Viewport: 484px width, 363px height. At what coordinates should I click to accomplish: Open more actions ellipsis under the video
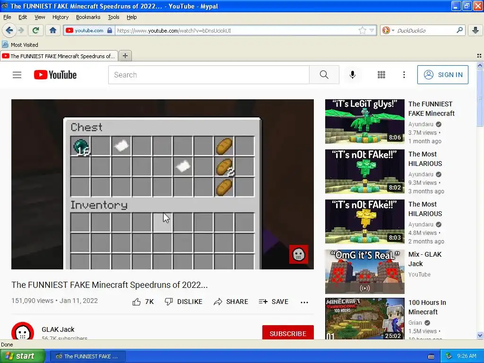[x=304, y=302]
